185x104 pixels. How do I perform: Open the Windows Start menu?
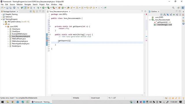pyautogui.click(x=2, y=102)
